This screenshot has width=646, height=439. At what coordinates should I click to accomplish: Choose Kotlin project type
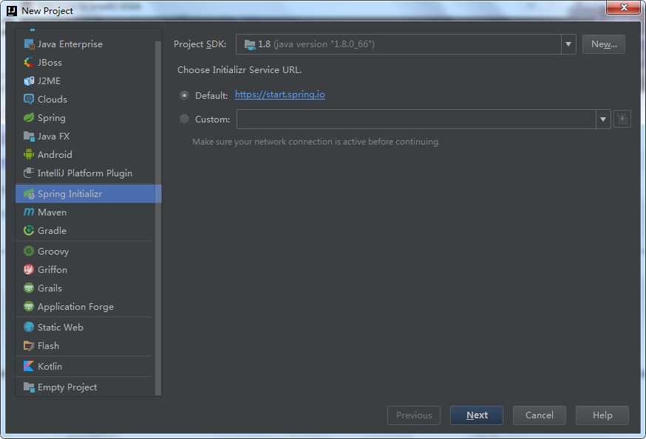click(x=85, y=366)
